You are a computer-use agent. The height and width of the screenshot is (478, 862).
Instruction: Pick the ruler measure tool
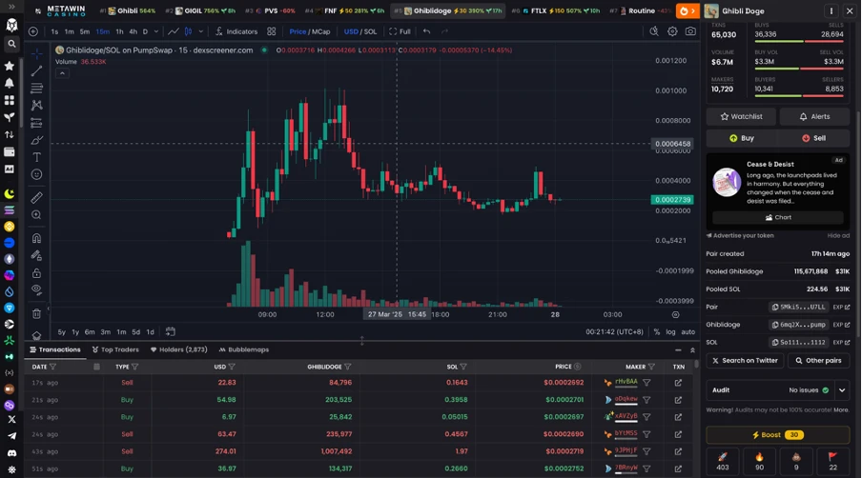pos(36,197)
